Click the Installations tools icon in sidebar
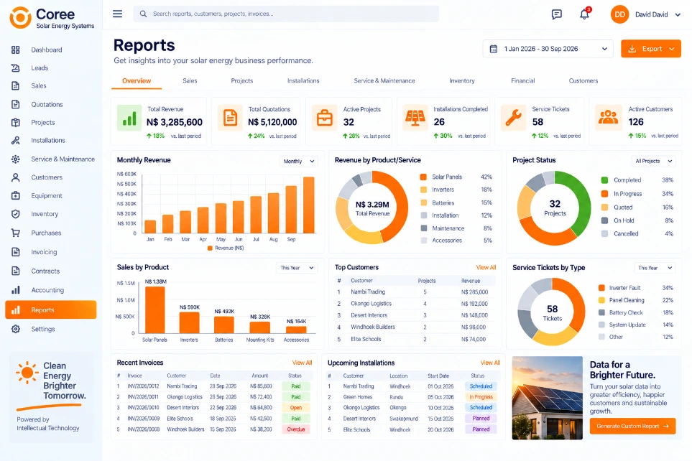 15,140
